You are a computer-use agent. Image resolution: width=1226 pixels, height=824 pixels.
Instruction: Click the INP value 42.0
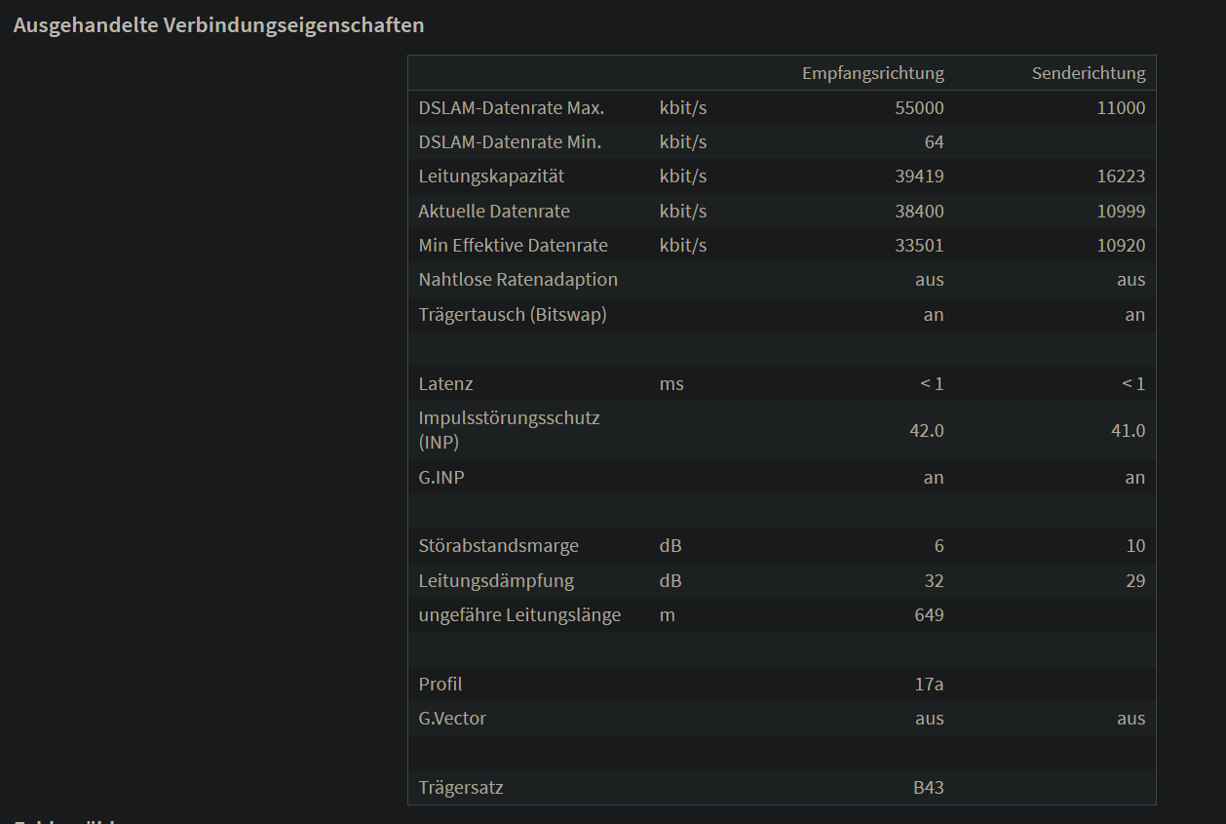click(x=926, y=430)
